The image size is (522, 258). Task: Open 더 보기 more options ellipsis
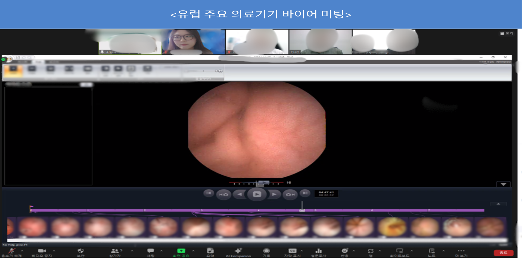click(461, 251)
